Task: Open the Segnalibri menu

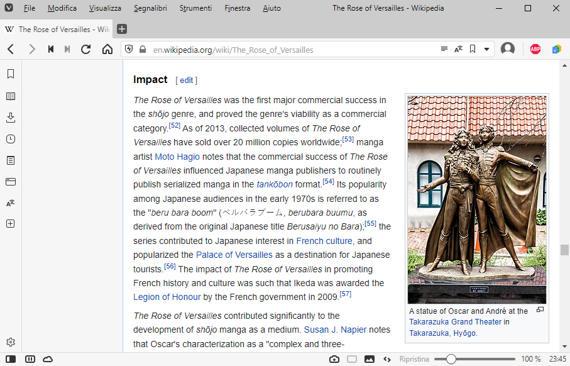Action: [x=150, y=8]
